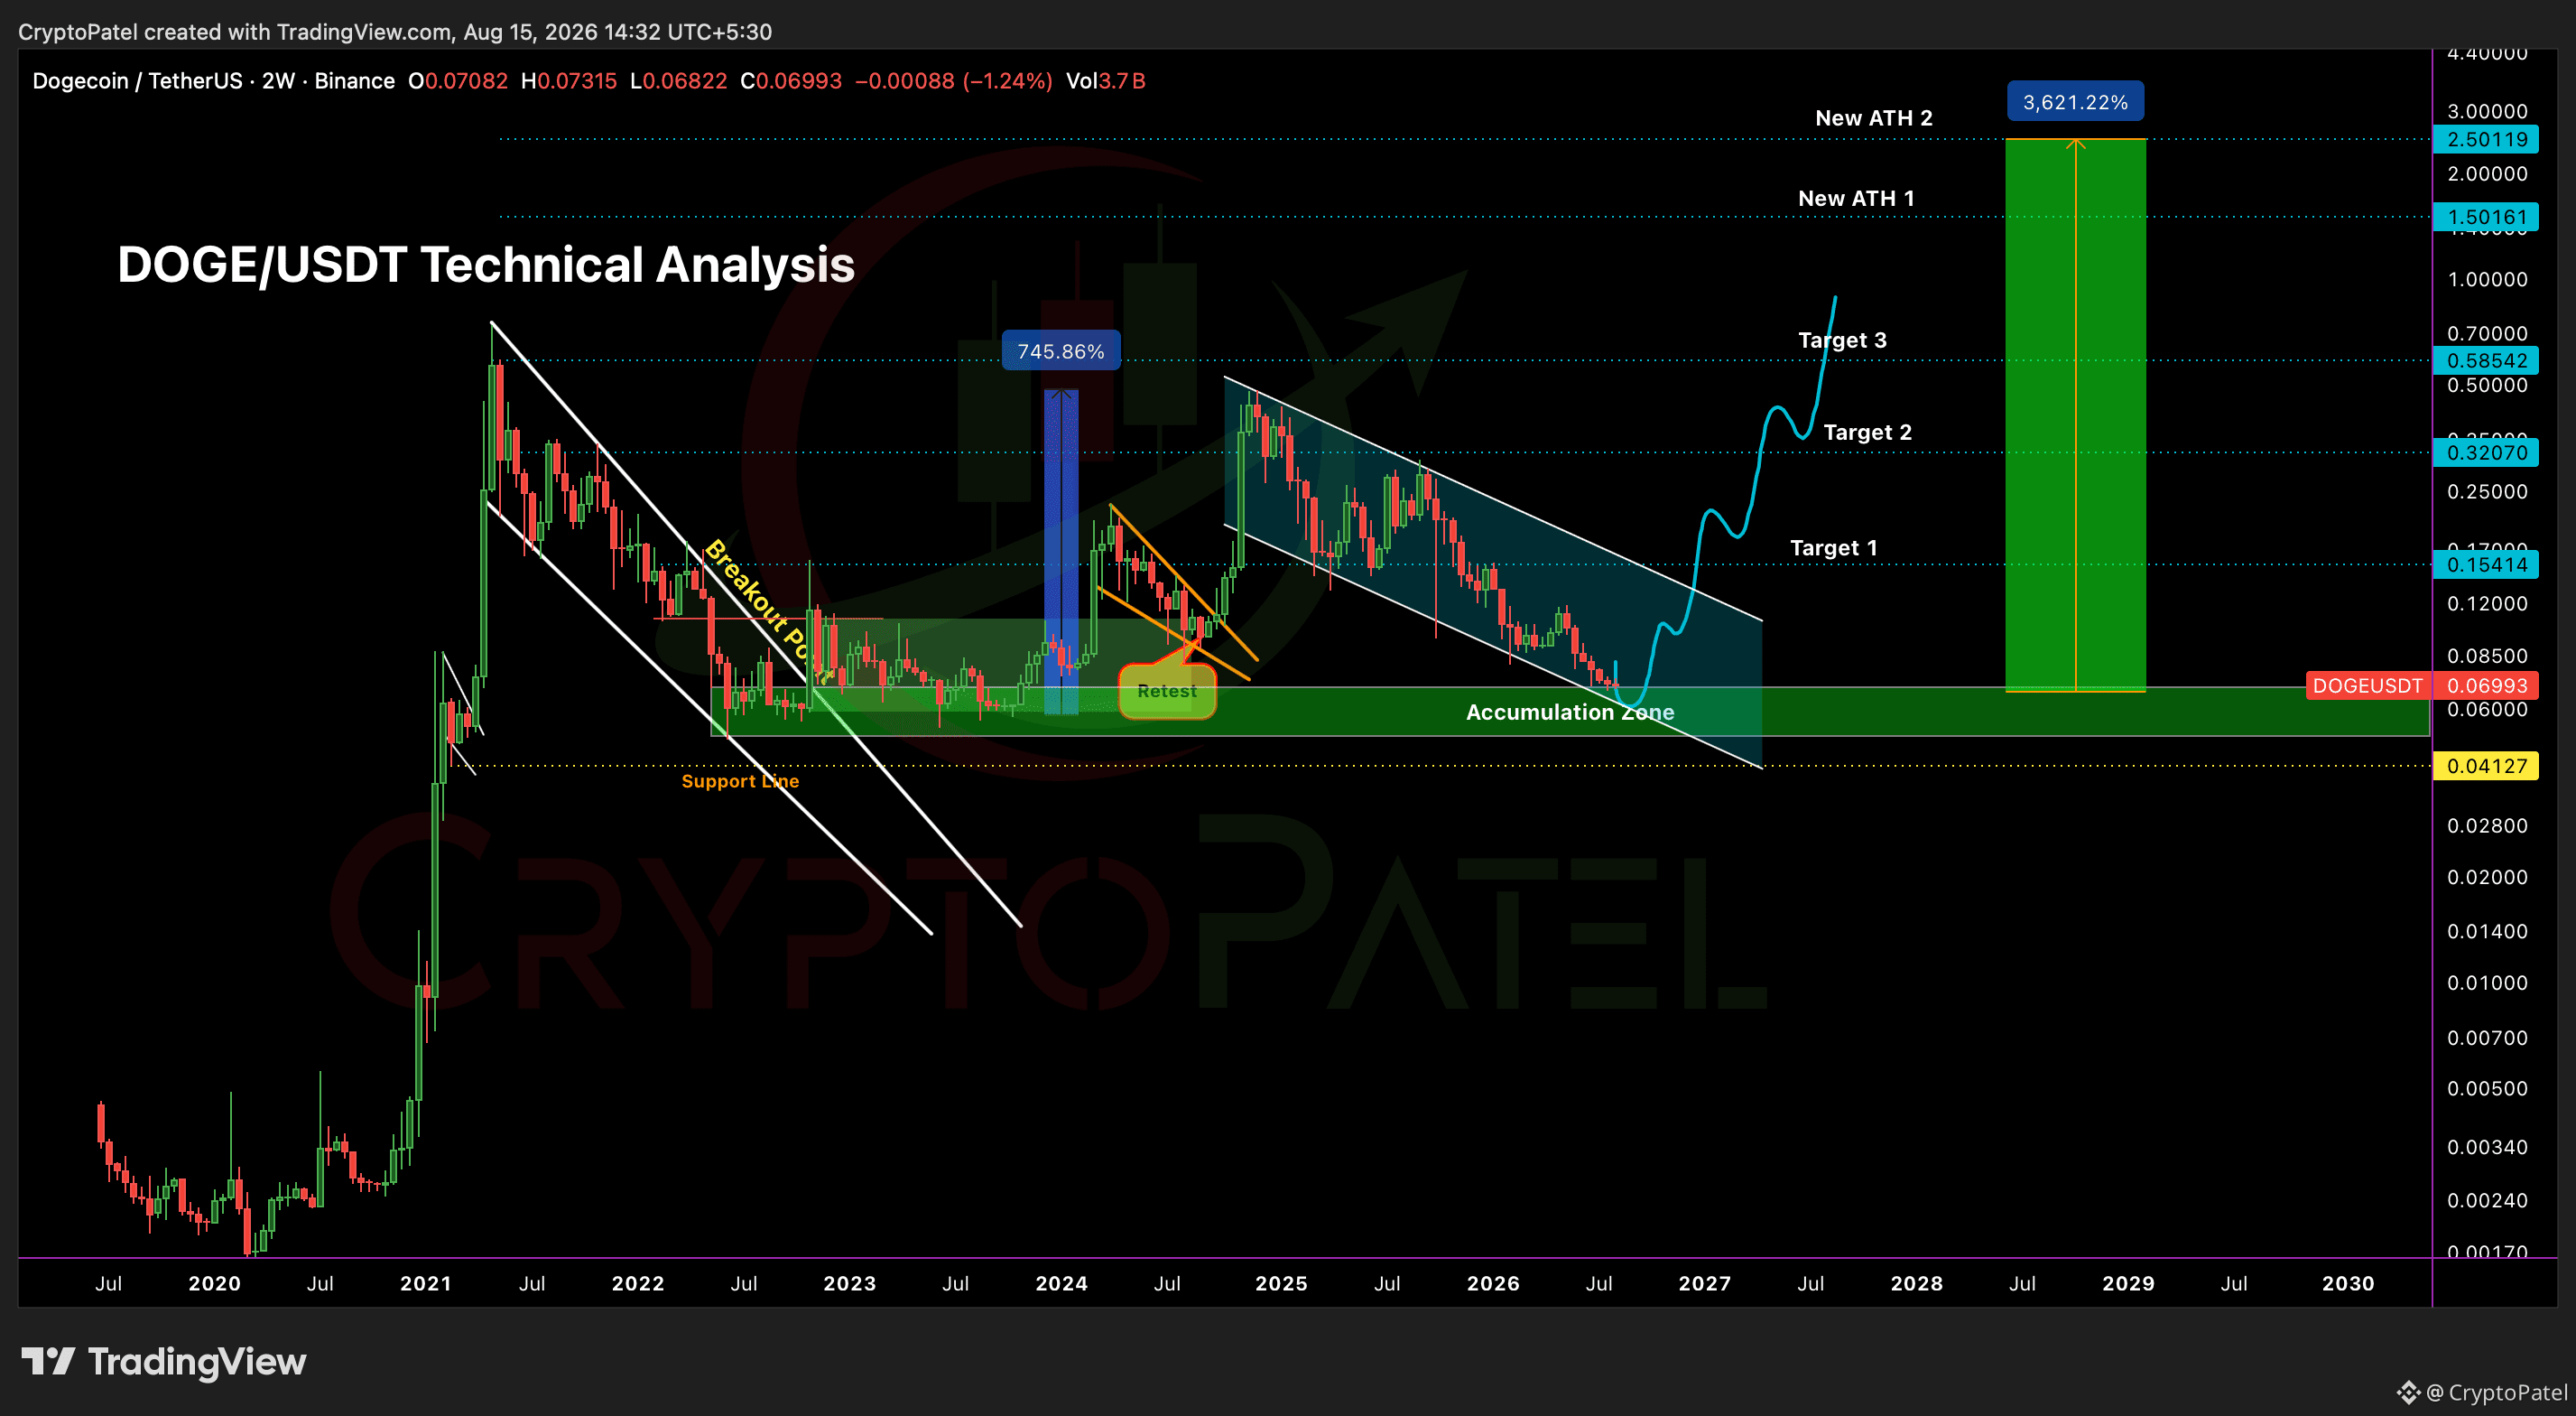Click the open price value 0.07082

pyautogui.click(x=466, y=81)
